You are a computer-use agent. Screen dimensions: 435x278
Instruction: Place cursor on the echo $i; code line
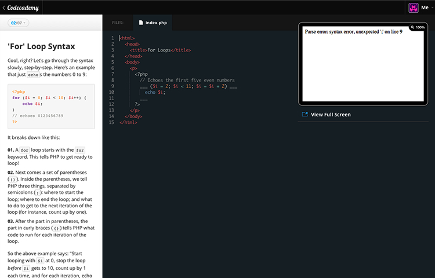tap(155, 92)
